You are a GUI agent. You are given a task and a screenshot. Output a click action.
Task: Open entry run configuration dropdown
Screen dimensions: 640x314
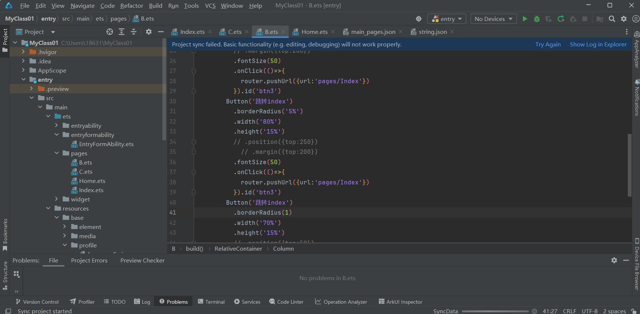pyautogui.click(x=447, y=19)
